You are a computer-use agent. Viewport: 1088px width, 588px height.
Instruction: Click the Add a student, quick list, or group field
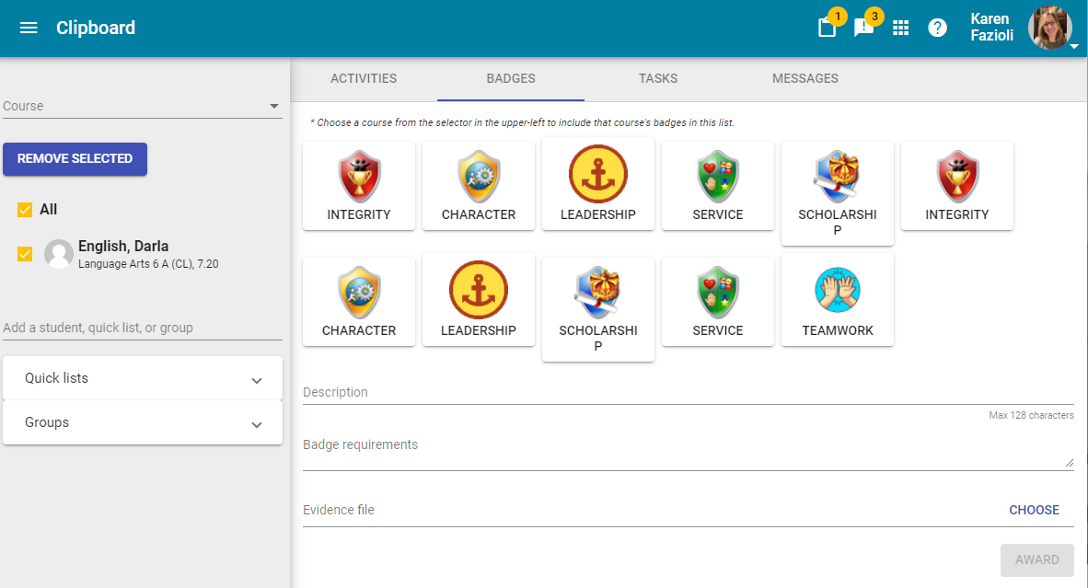pyautogui.click(x=143, y=328)
